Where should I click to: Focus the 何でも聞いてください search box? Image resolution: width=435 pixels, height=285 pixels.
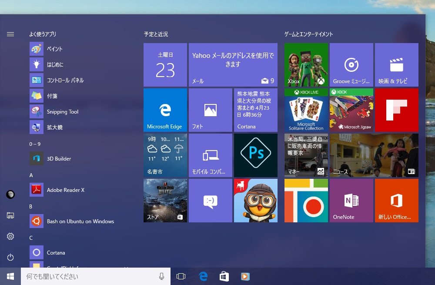point(96,276)
